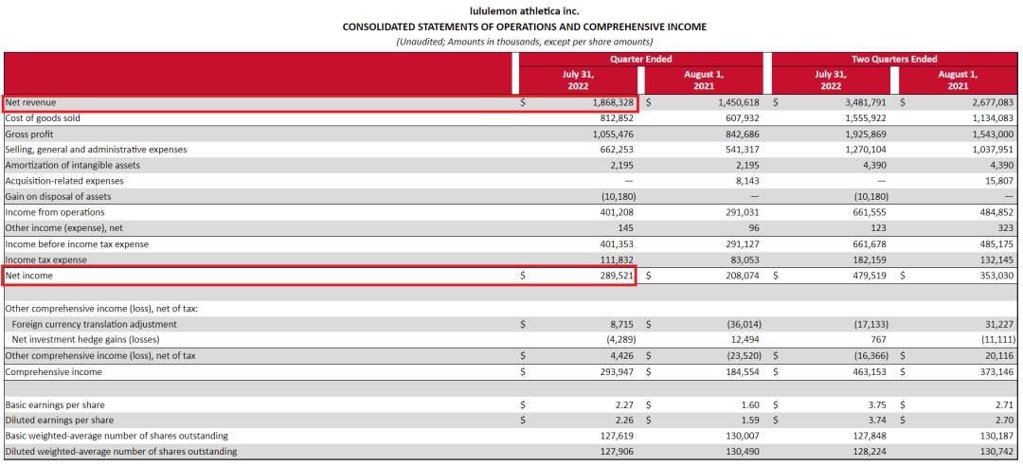This screenshot has width=1023, height=466.
Task: Select the Comprehensive income row label
Action: pos(52,372)
